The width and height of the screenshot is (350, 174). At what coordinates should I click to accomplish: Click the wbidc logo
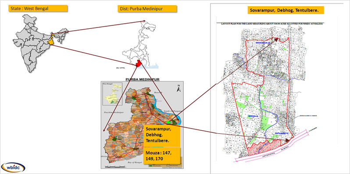tap(13, 167)
